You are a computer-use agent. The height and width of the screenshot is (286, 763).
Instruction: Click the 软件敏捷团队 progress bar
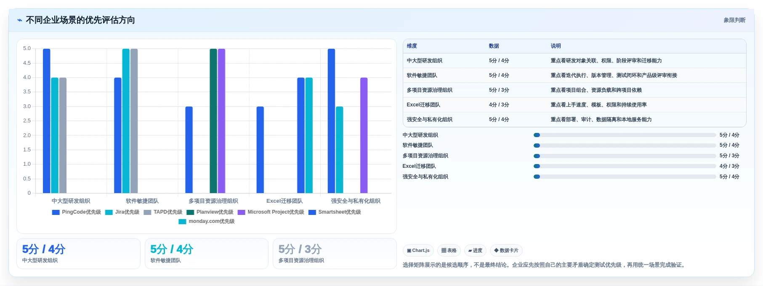(625, 146)
